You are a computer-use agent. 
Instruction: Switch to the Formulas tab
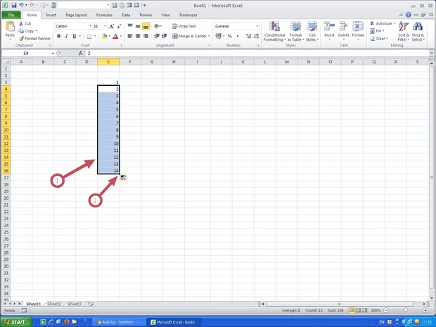point(104,15)
